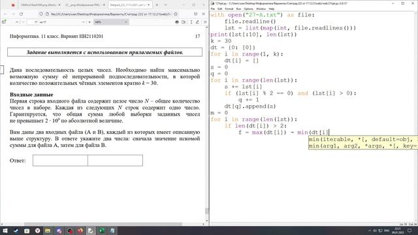418x235 pixels.
Task: Open the Options menu in IDLE
Action: (248, 8)
